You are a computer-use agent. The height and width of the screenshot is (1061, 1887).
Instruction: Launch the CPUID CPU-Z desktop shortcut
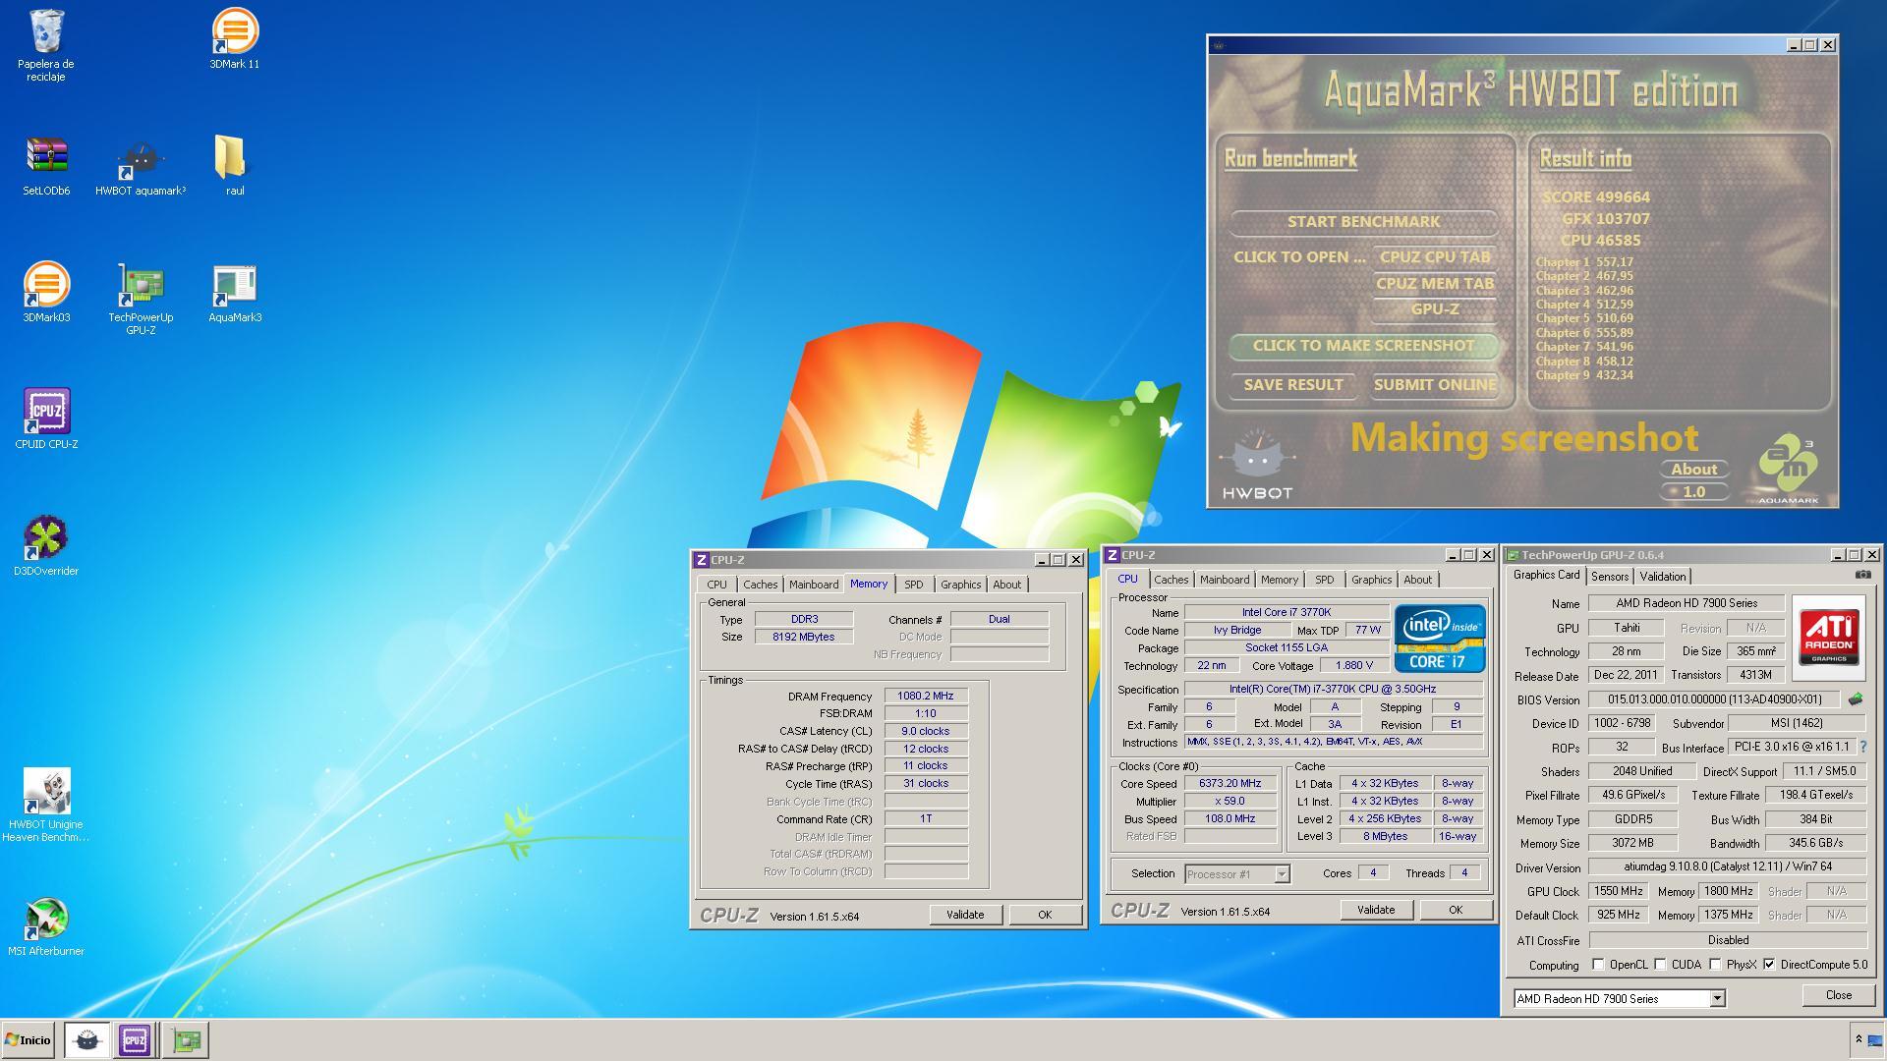(46, 419)
